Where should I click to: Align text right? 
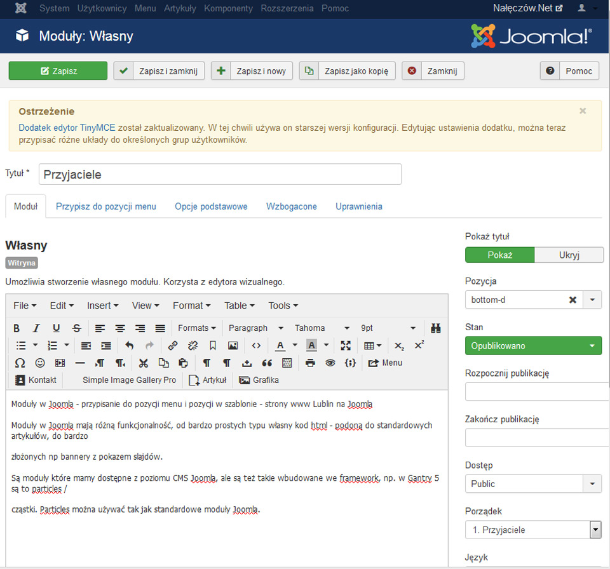[x=140, y=328]
